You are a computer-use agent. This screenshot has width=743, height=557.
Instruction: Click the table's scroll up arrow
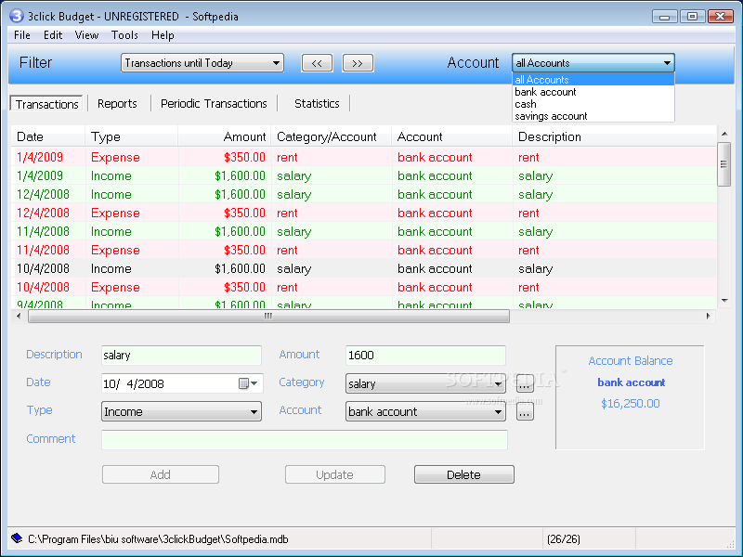pyautogui.click(x=724, y=134)
